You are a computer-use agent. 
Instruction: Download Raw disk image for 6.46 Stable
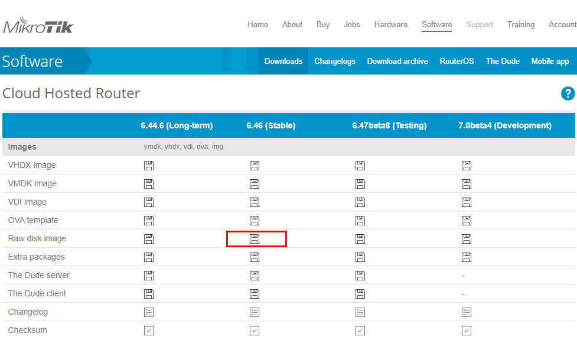click(x=255, y=239)
